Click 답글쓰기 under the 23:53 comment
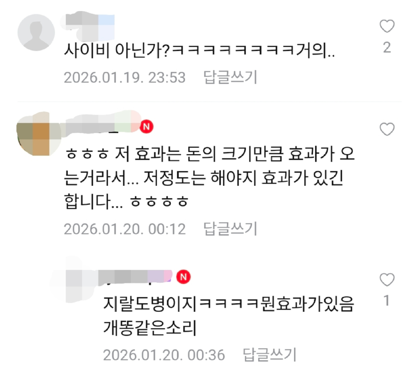The width and height of the screenshot is (419, 378). tap(230, 78)
